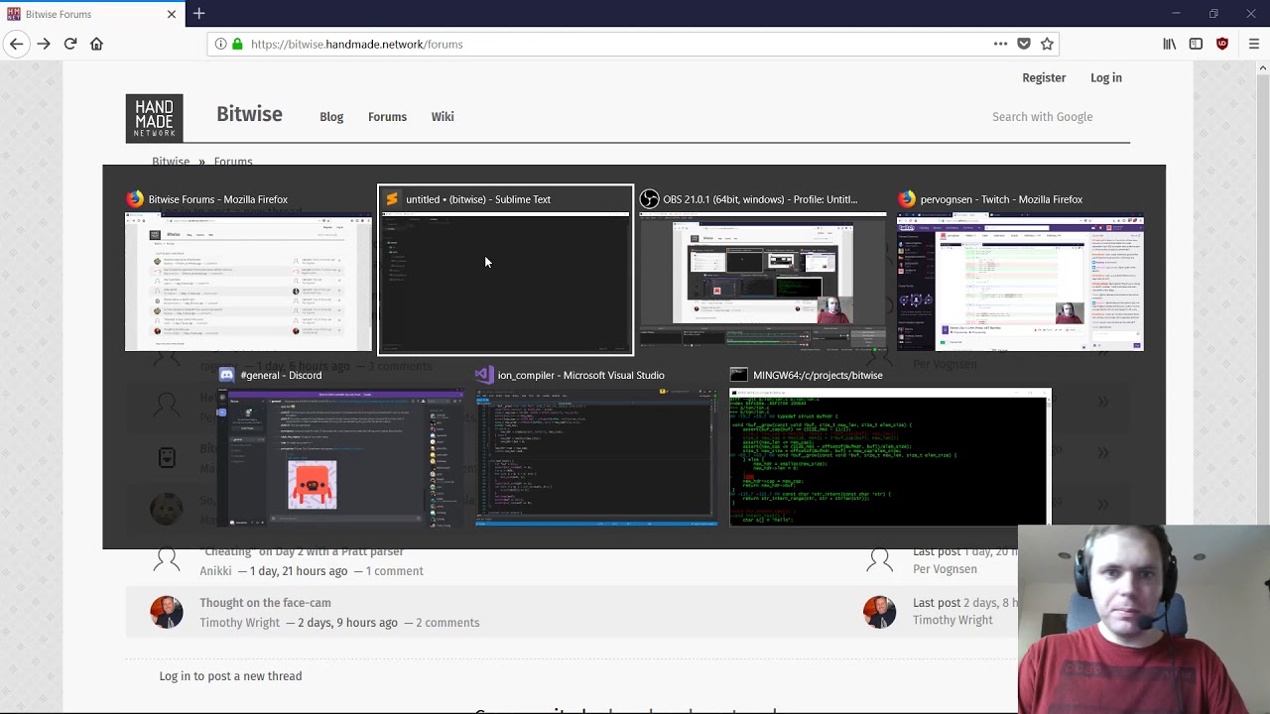The image size is (1270, 714).
Task: Open the uBlock shield extension icon
Action: [x=1222, y=44]
